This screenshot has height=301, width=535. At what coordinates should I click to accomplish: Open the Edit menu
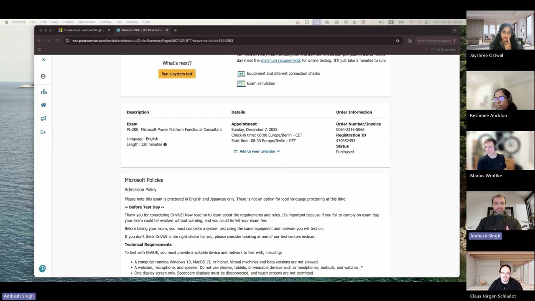(x=43, y=22)
